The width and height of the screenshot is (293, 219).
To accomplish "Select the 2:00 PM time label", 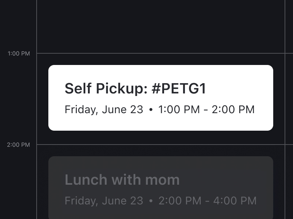I will pyautogui.click(x=19, y=145).
